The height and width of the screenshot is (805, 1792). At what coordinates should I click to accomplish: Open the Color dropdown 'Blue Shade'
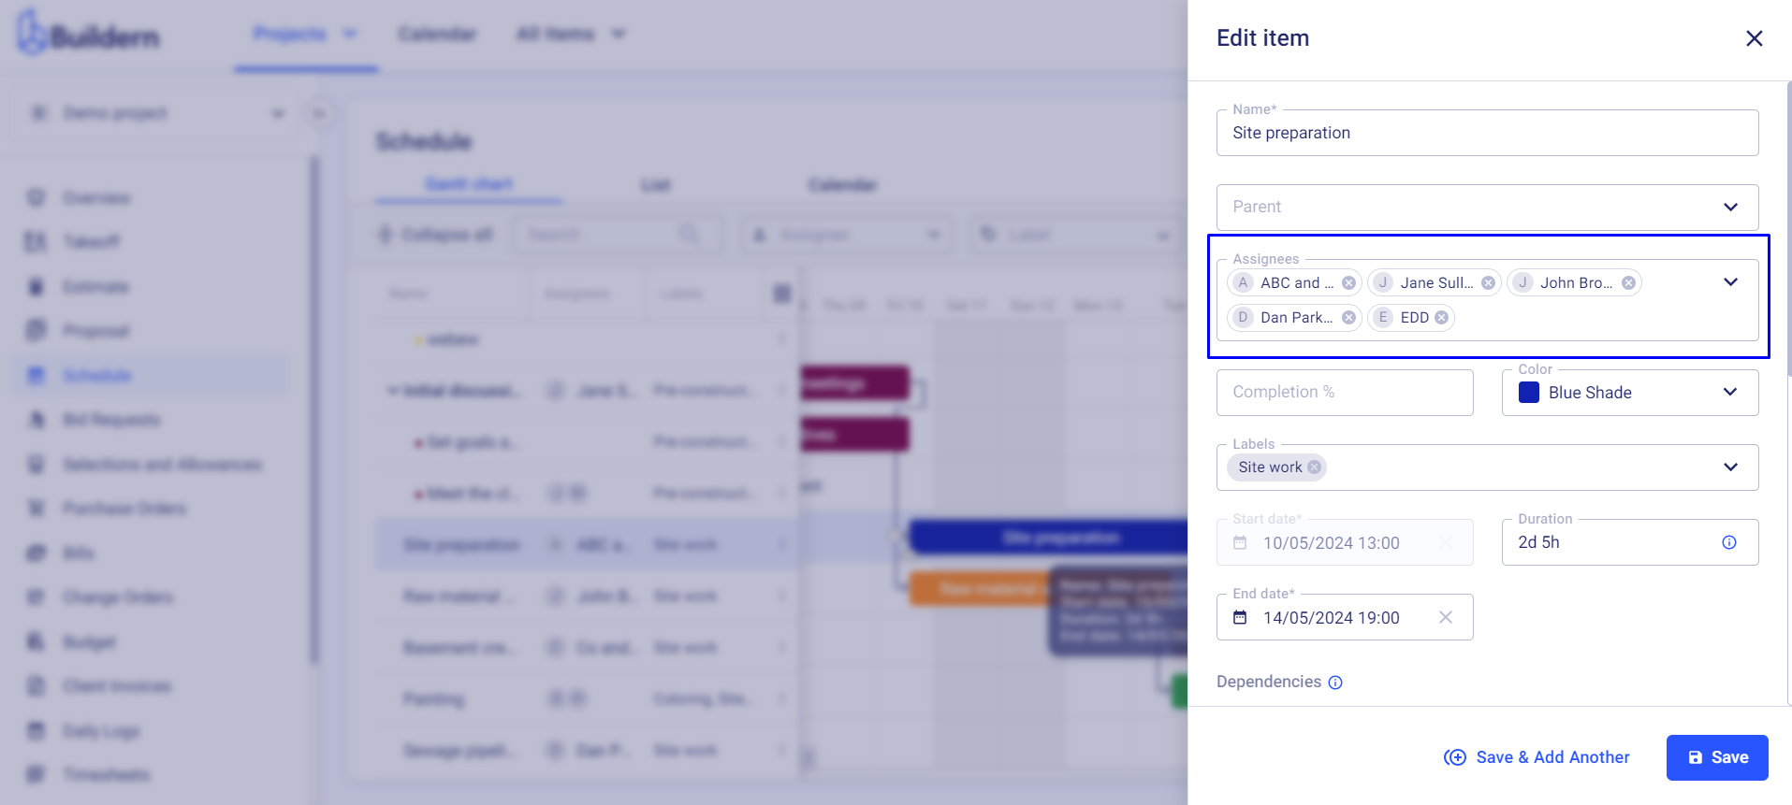1630,393
